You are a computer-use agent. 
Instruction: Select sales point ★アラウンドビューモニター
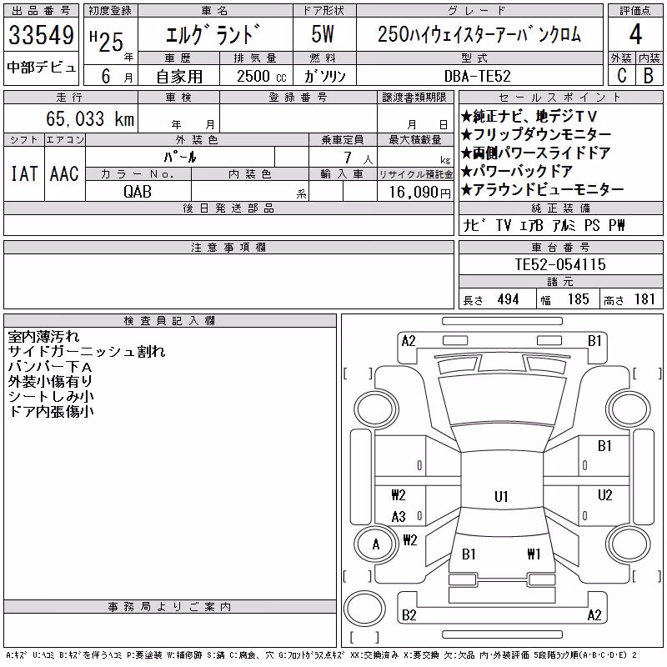[x=543, y=189]
